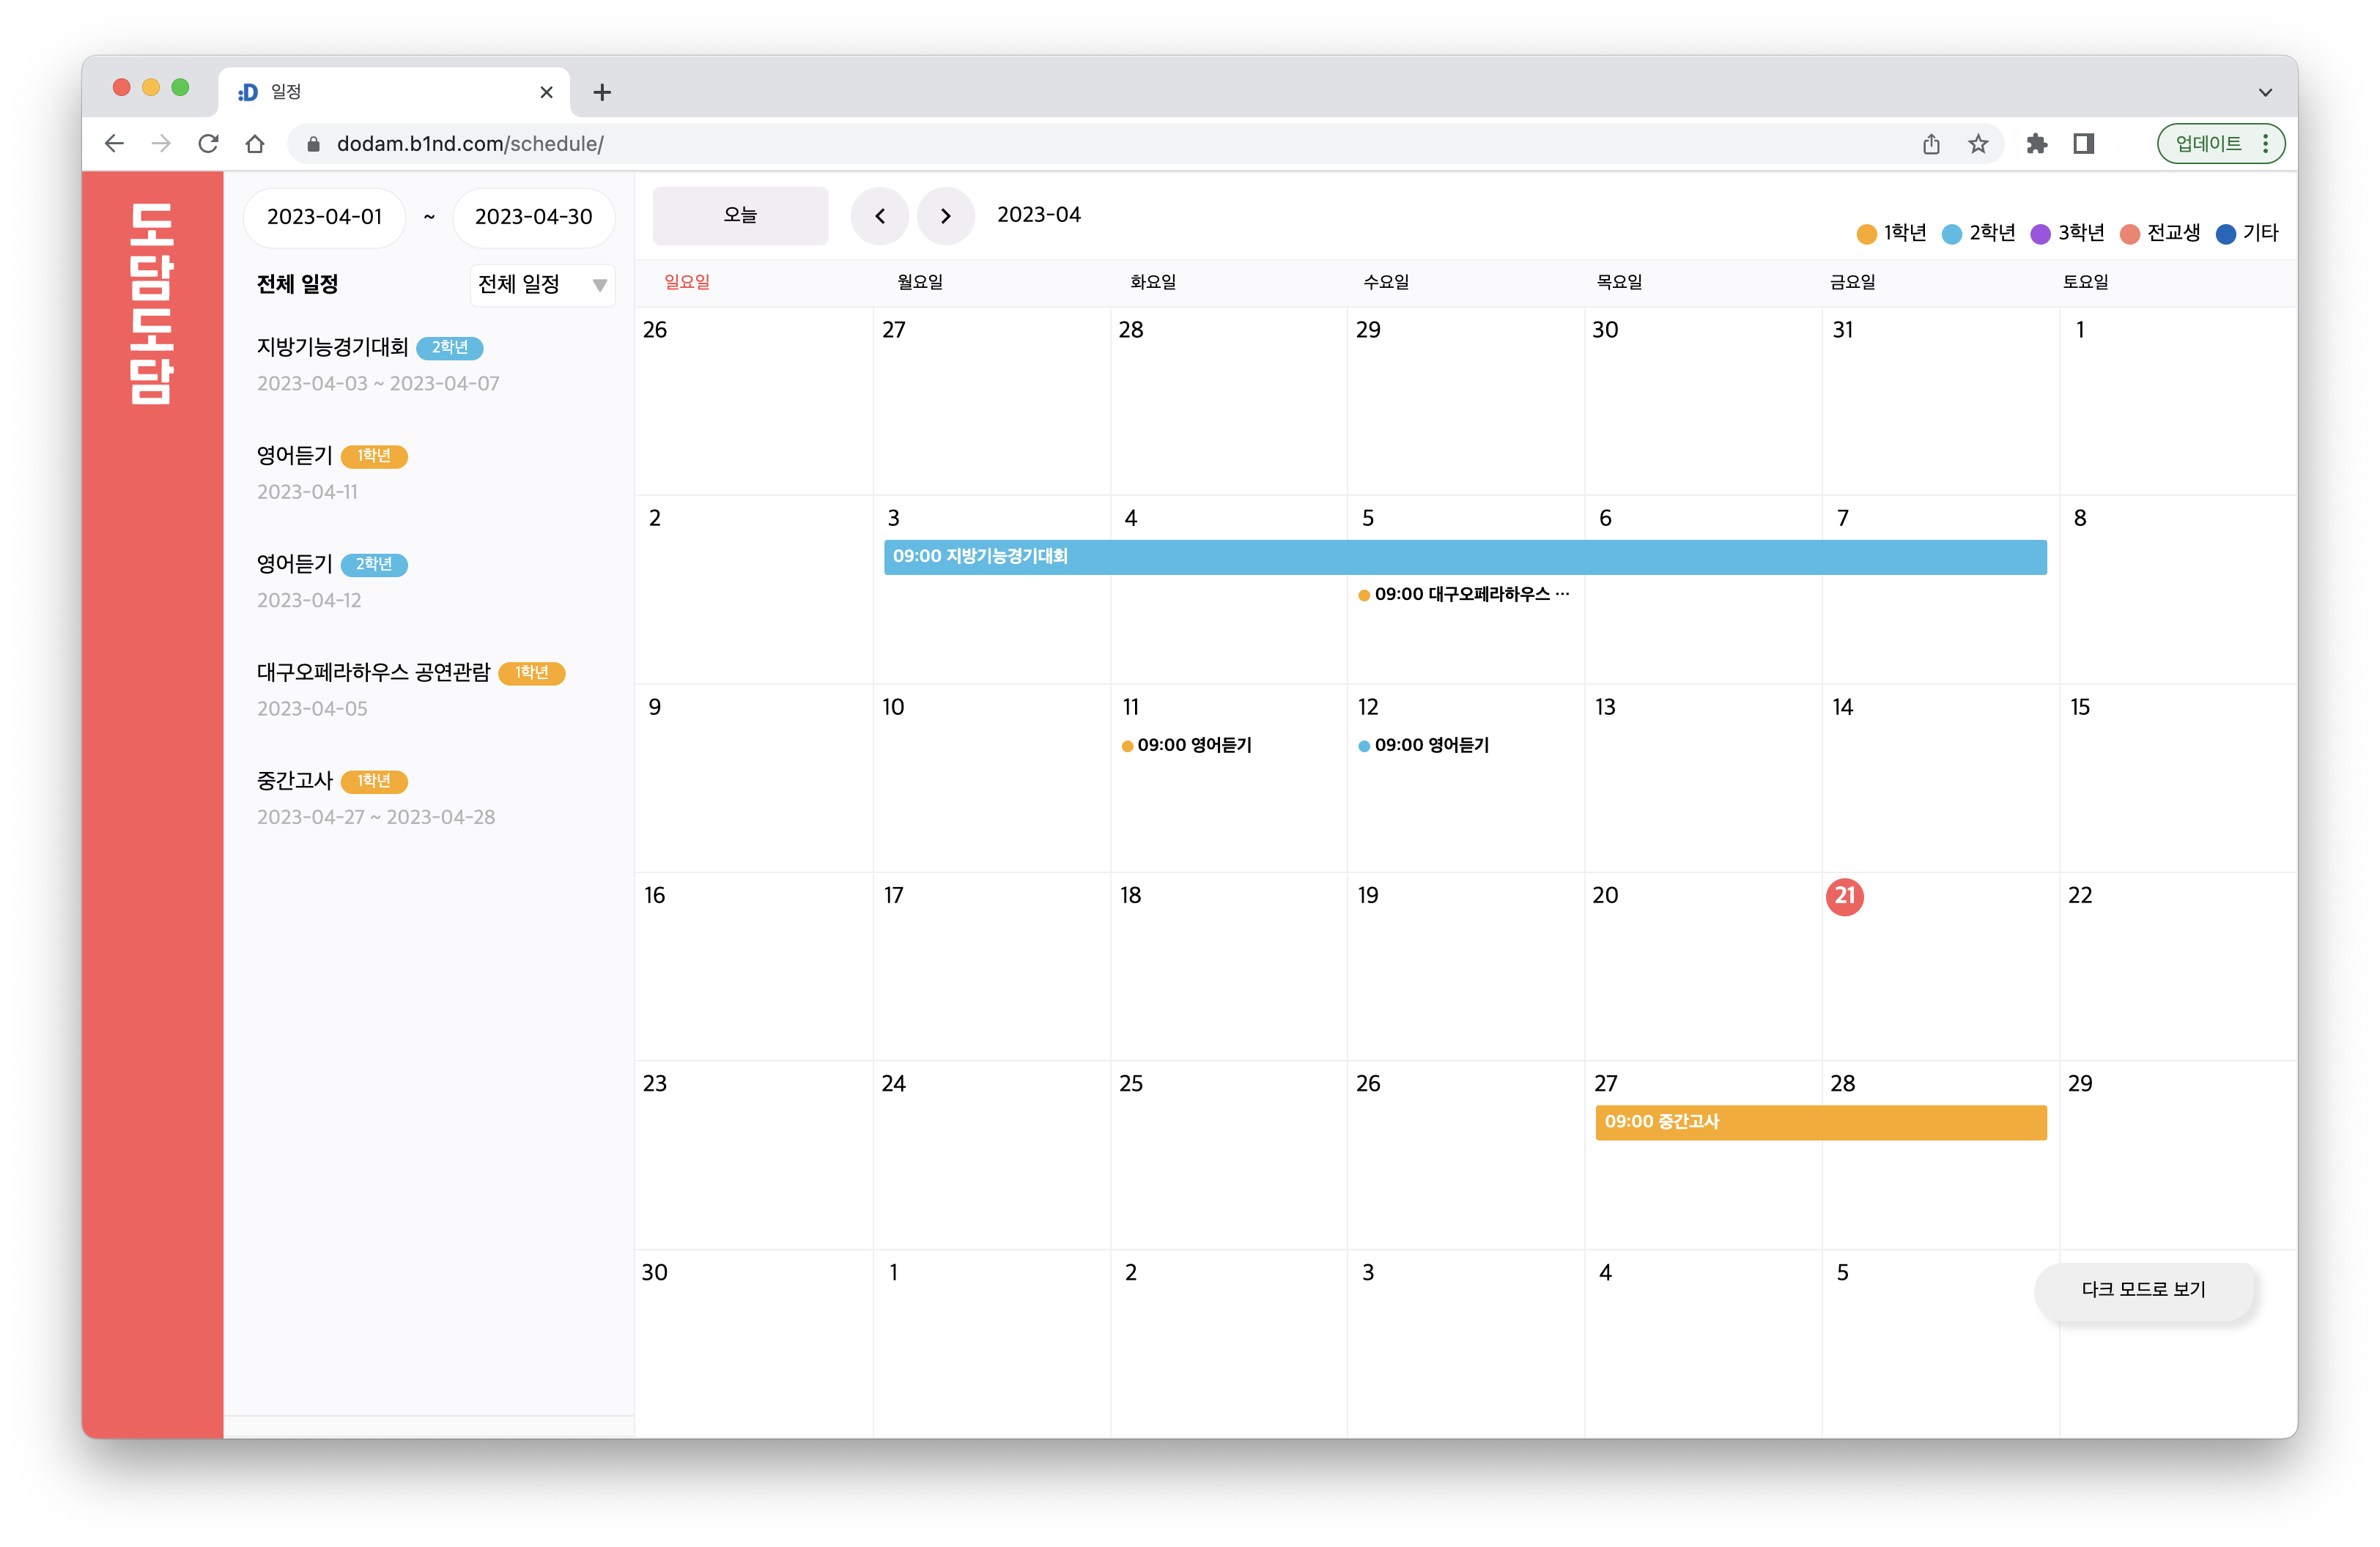
Task: Go to the previous month arrow
Action: pos(879,216)
